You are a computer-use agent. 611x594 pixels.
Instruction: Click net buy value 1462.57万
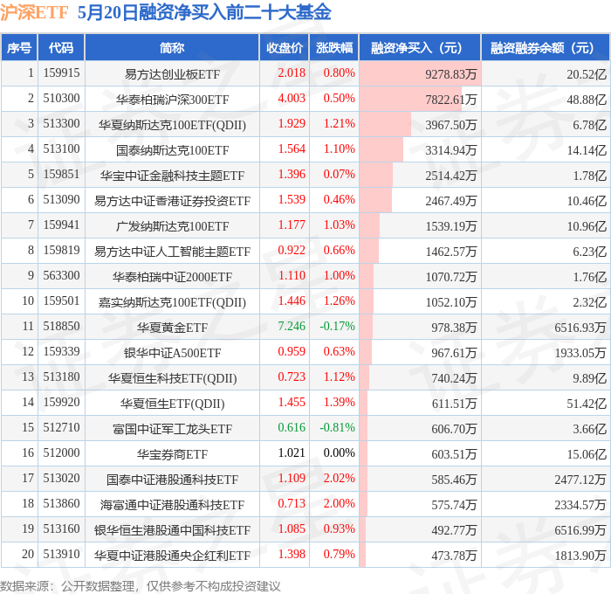click(x=451, y=252)
